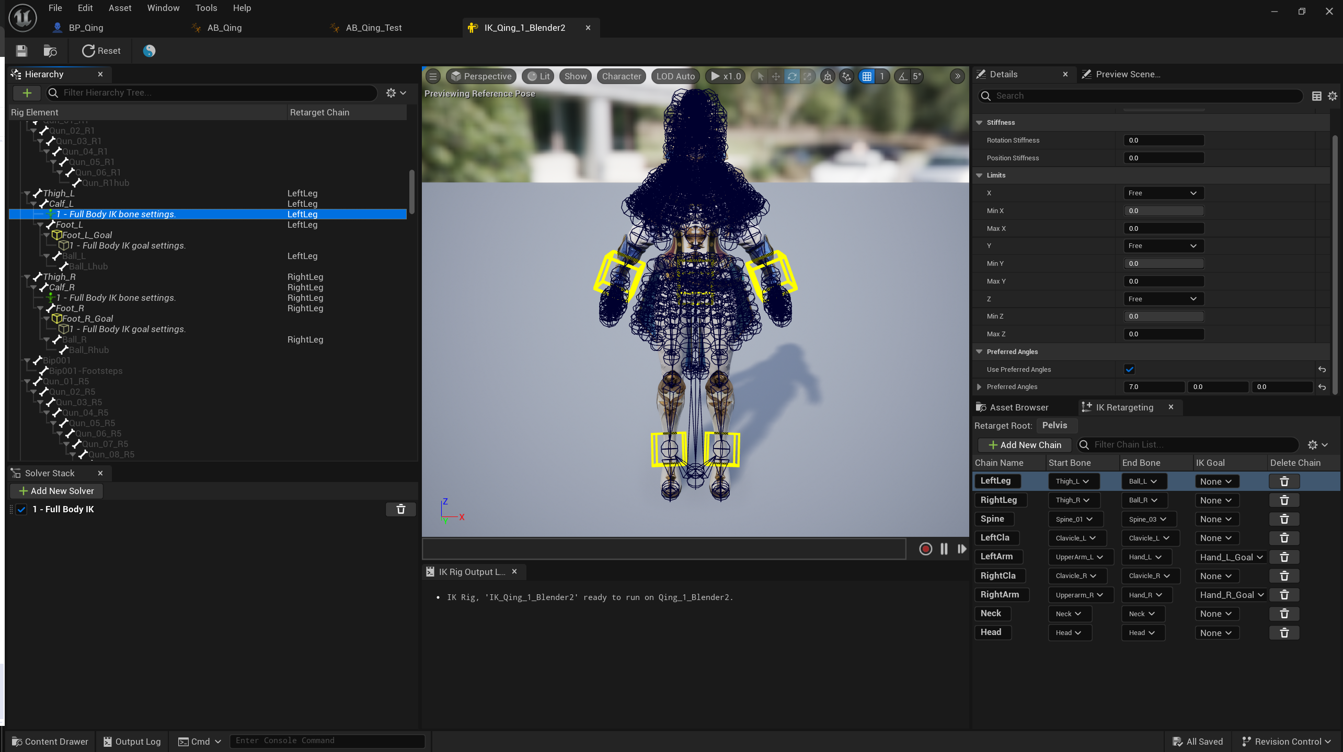Click the add plus icon in Hierarchy
Screen dimensions: 1343x752
[27, 93]
